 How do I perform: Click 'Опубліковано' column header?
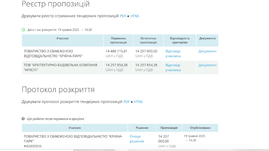pos(200,128)
